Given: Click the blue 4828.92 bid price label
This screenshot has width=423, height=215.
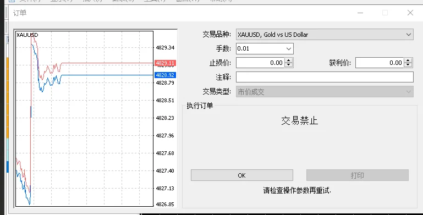Looking at the screenshot, I should [165, 75].
